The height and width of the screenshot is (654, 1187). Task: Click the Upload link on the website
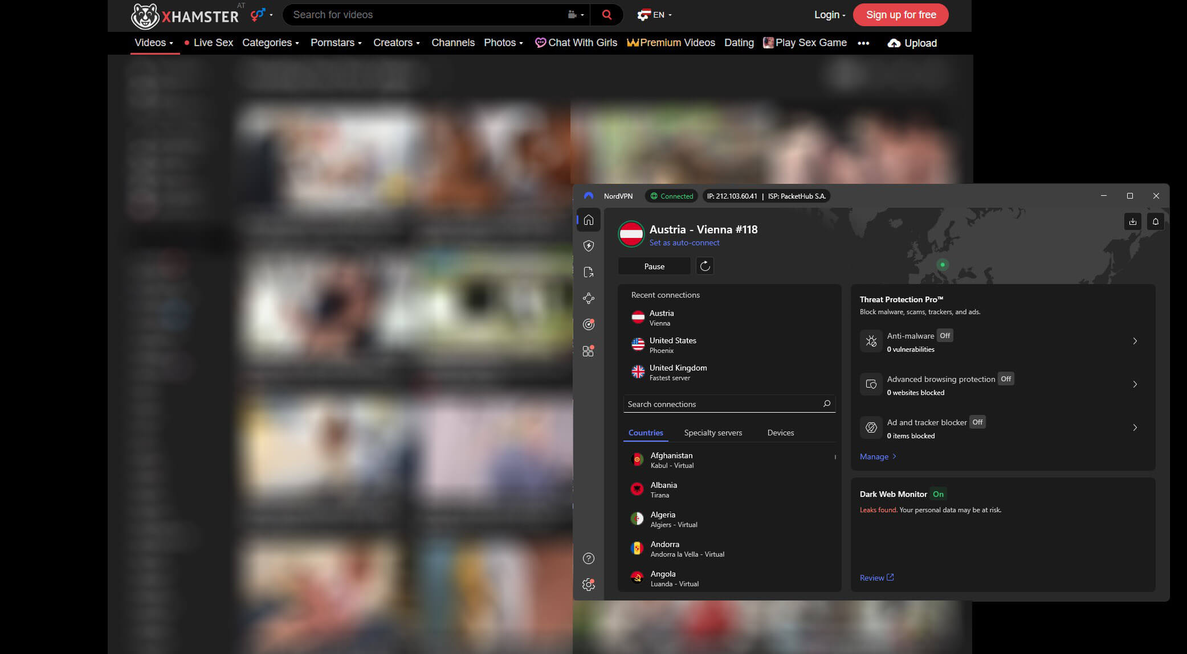coord(912,43)
